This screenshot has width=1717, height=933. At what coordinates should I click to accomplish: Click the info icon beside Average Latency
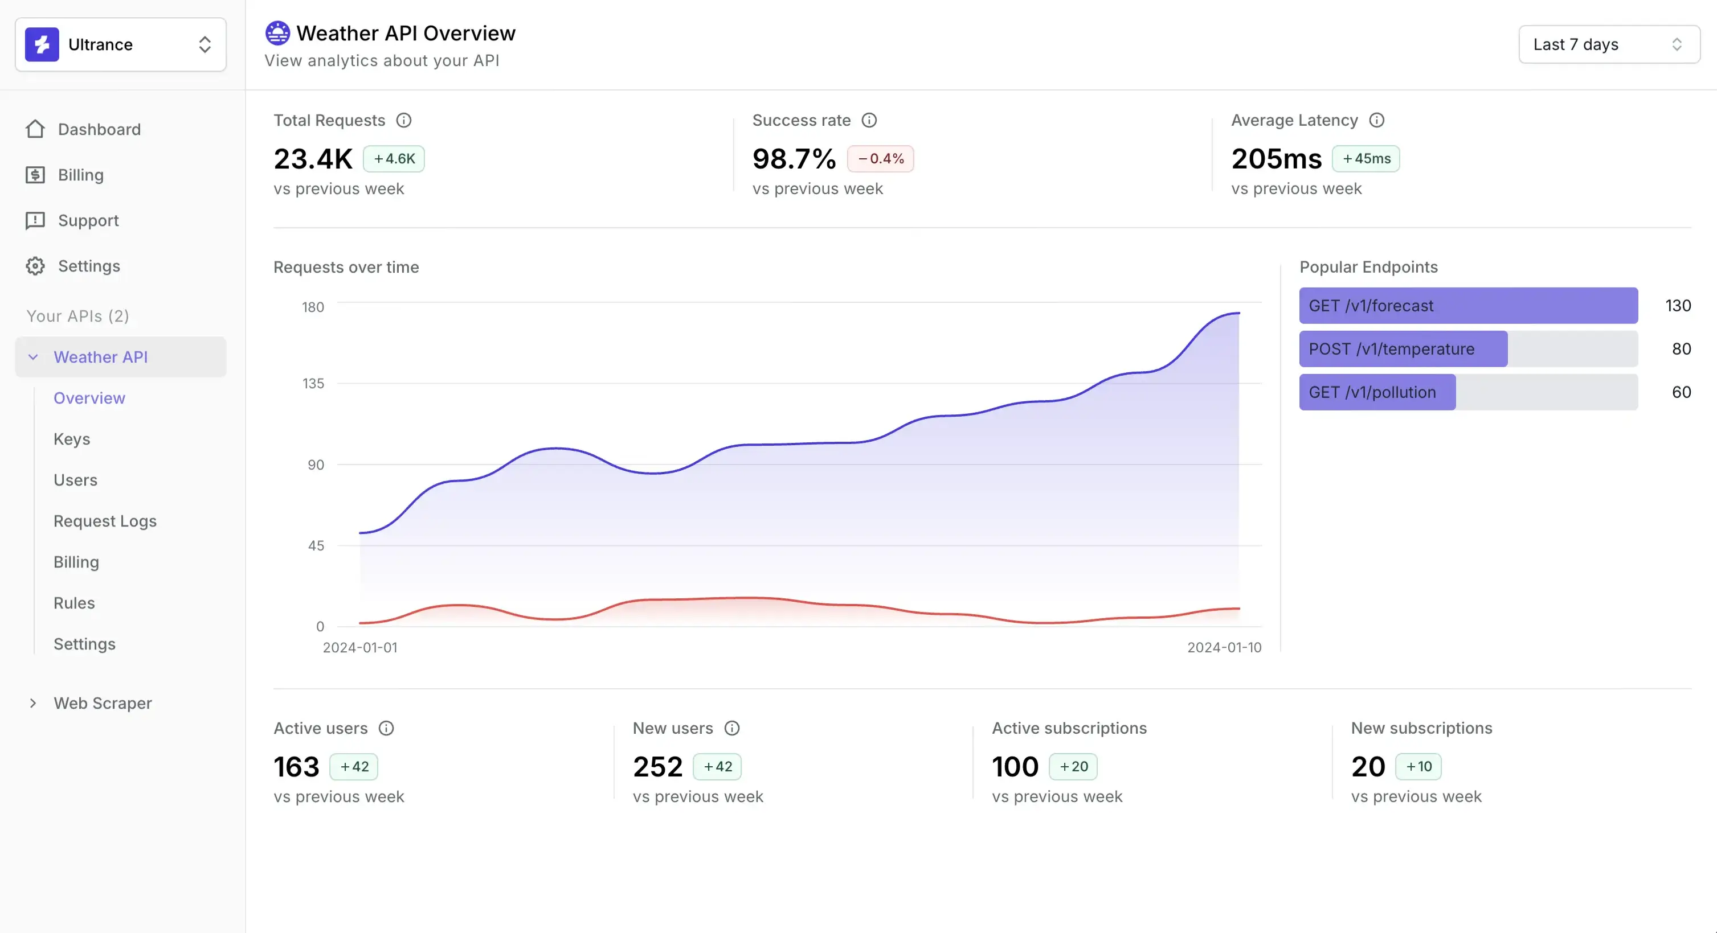(1377, 121)
